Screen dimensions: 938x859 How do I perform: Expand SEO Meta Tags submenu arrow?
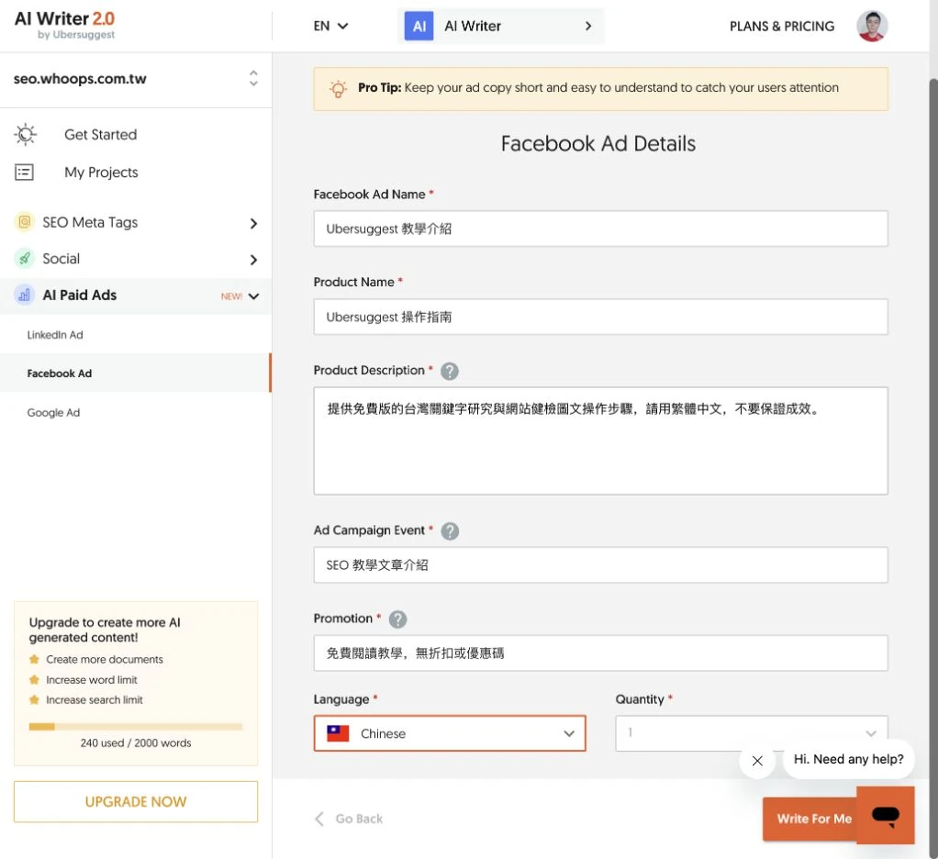point(253,223)
